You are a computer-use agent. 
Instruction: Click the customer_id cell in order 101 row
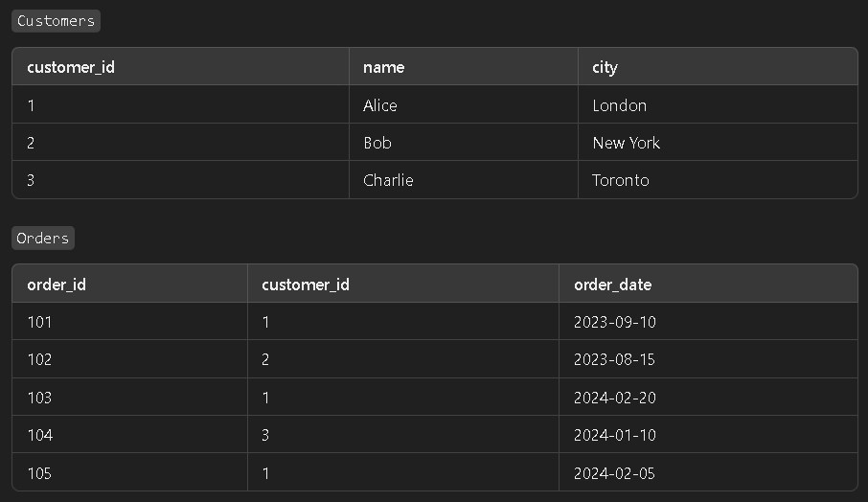tap(403, 322)
